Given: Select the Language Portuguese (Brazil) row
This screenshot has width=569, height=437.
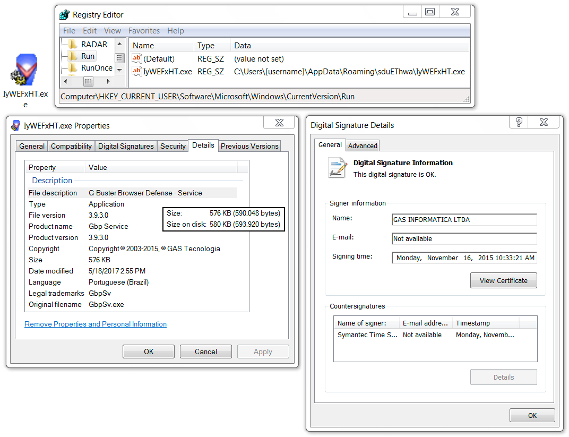Looking at the screenshot, I should [x=133, y=282].
